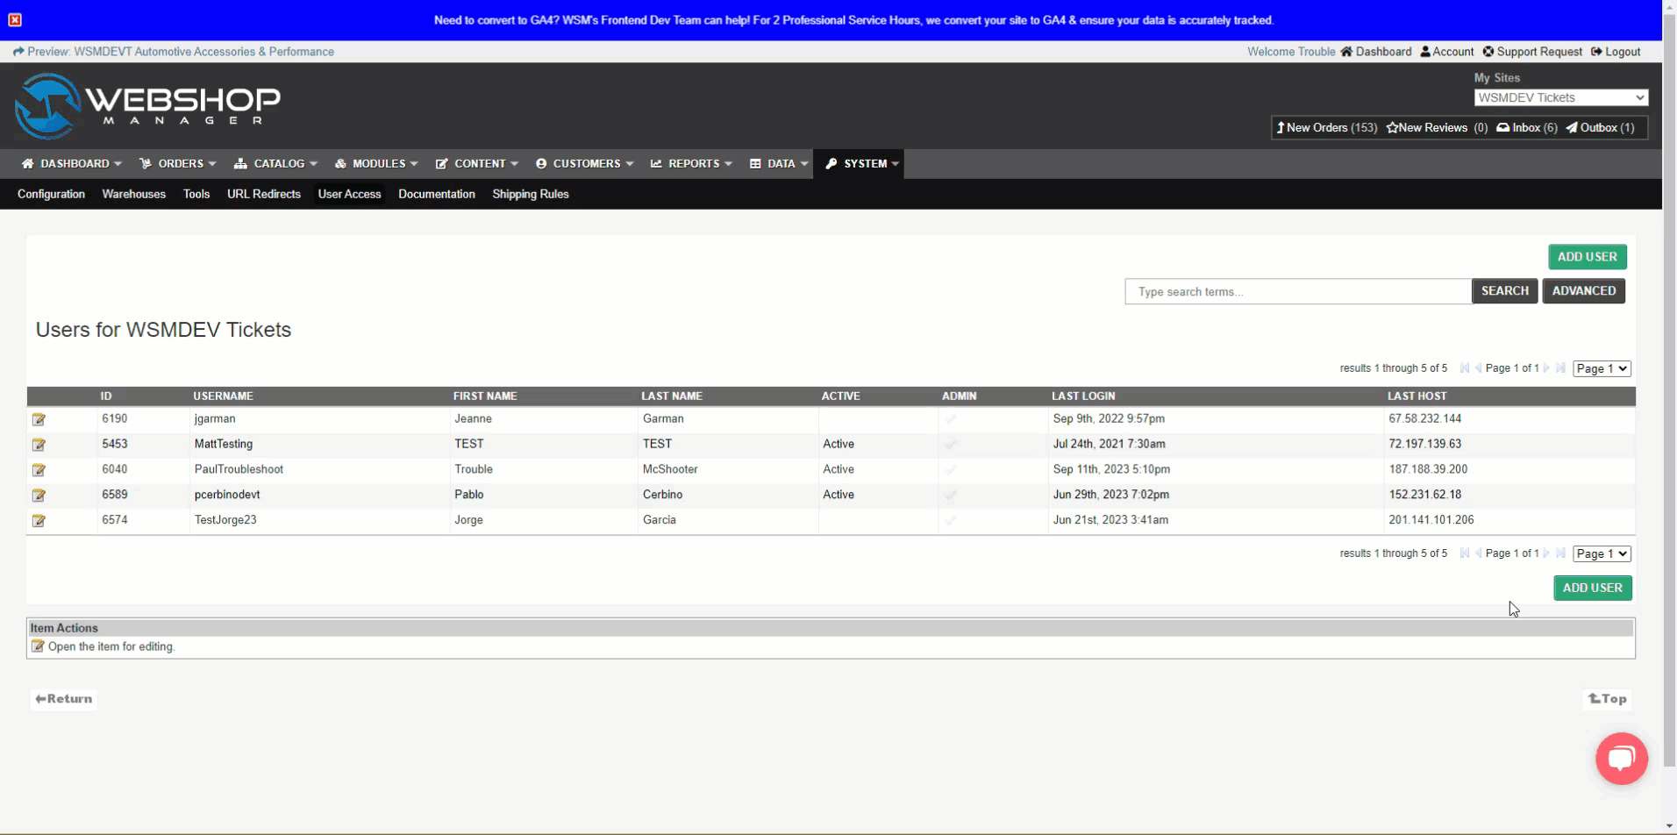Viewport: 1677px width, 835px height.
Task: Expand the Dashboard menu
Action: [72, 164]
